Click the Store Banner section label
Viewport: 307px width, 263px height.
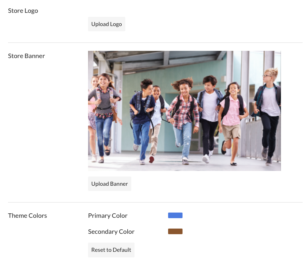coord(26,56)
